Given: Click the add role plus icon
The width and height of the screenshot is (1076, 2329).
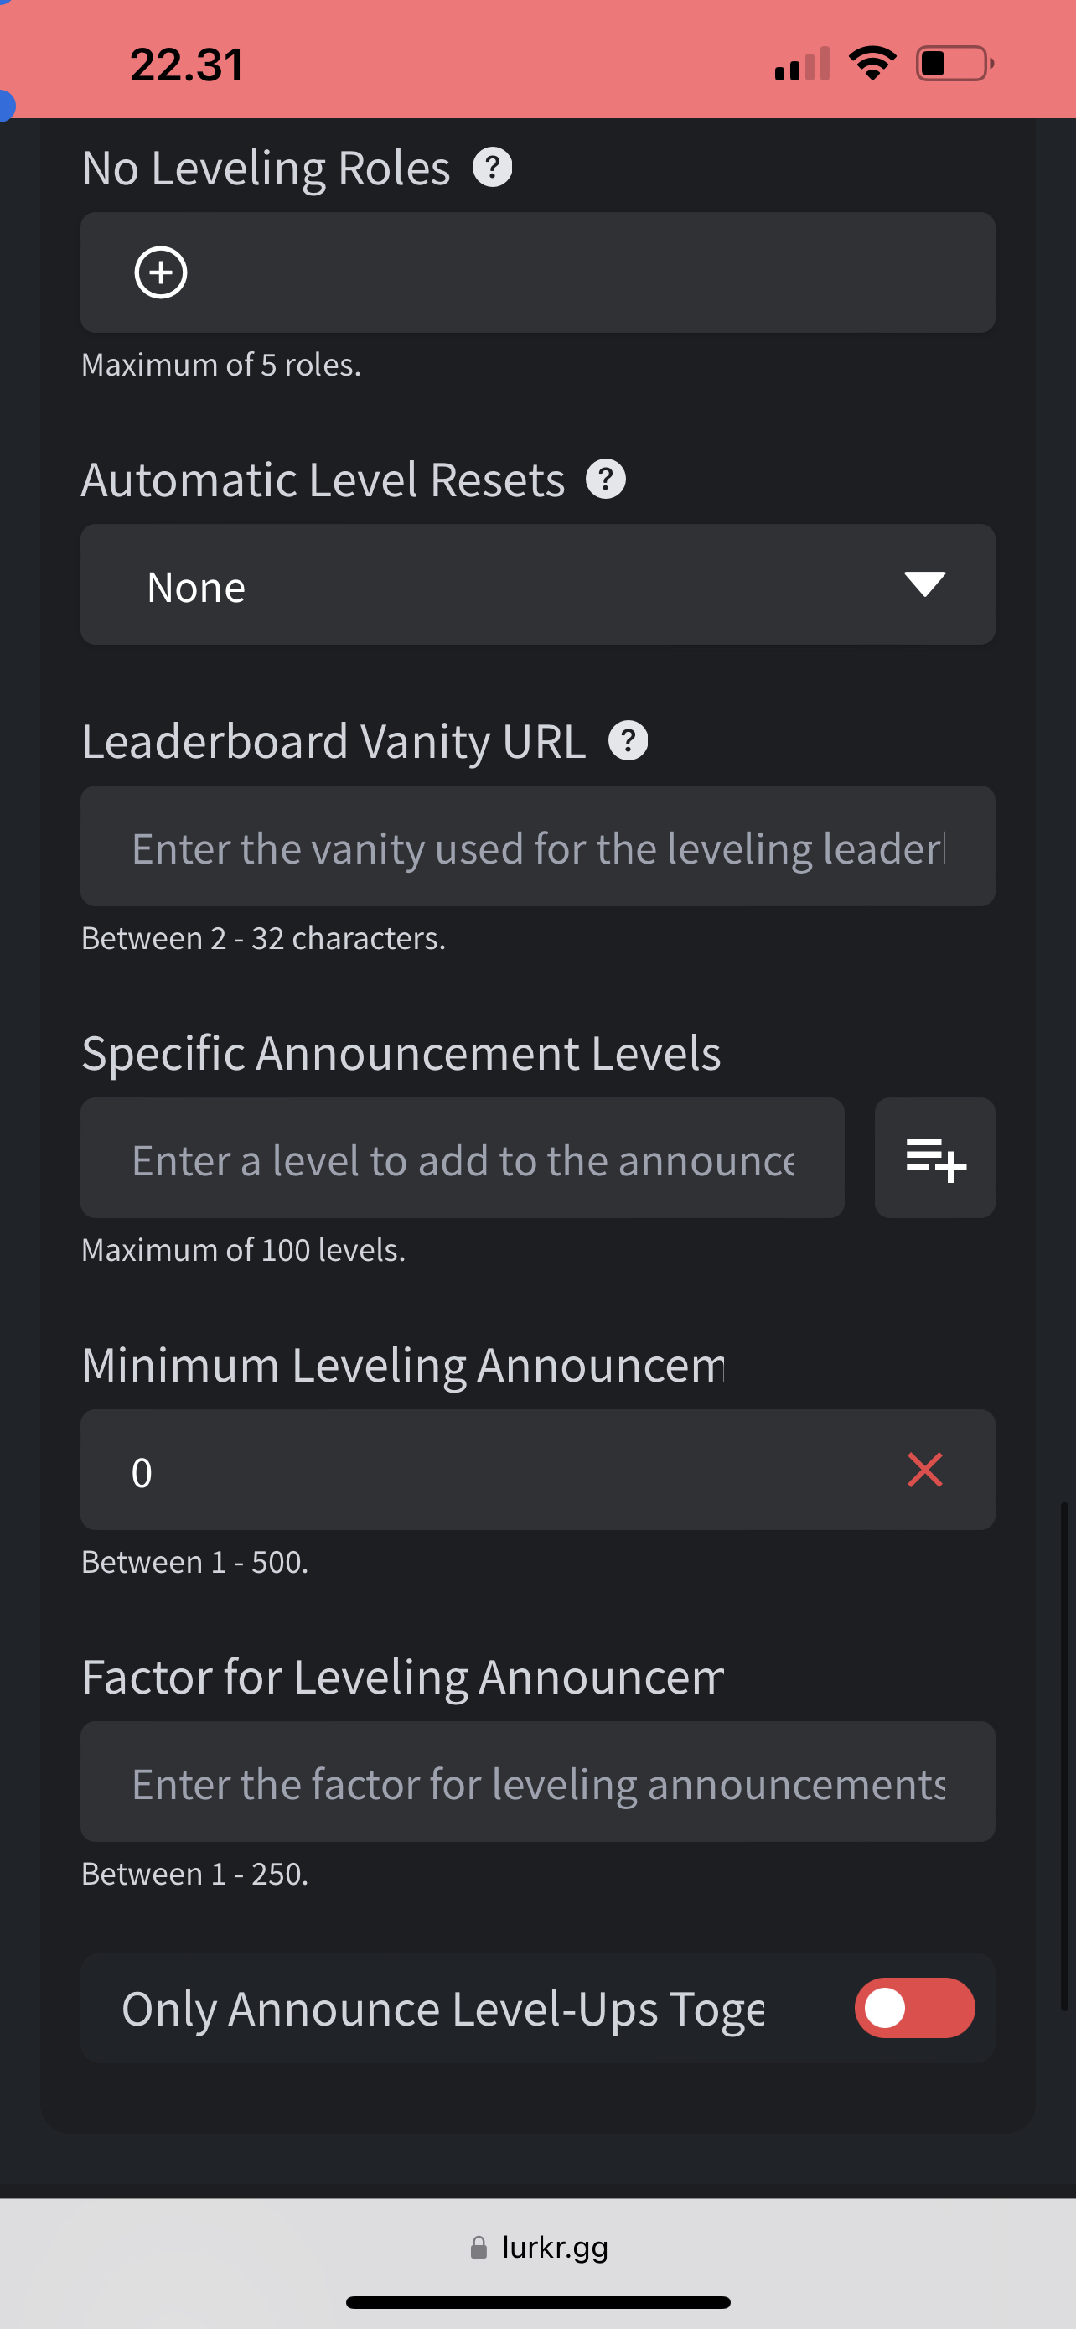Looking at the screenshot, I should [x=161, y=272].
